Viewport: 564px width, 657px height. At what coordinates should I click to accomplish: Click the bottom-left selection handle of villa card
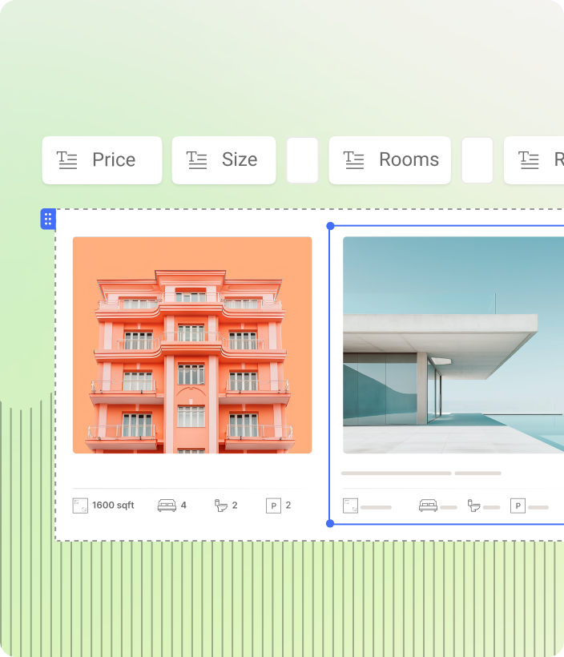pos(330,523)
